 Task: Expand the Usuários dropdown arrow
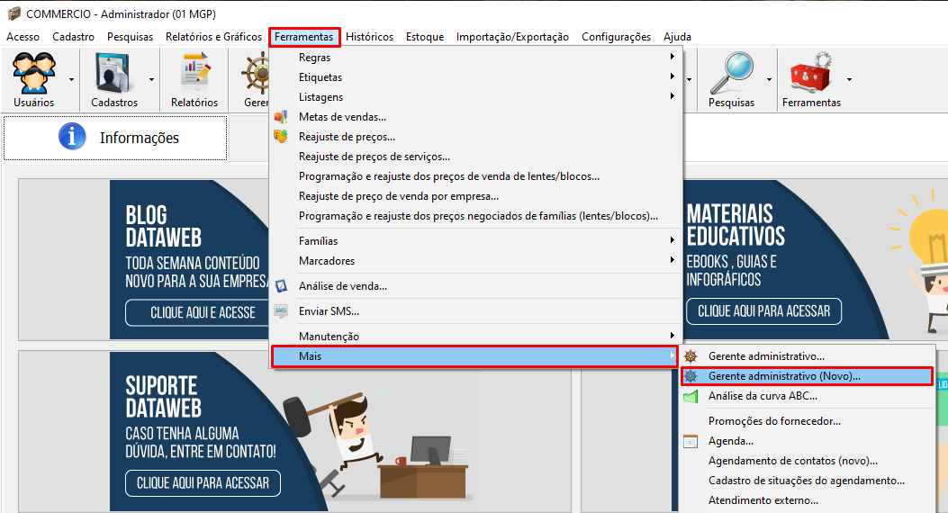(71, 79)
